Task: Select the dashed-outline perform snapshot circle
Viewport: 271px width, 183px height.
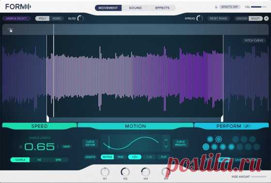Action: tap(218, 139)
